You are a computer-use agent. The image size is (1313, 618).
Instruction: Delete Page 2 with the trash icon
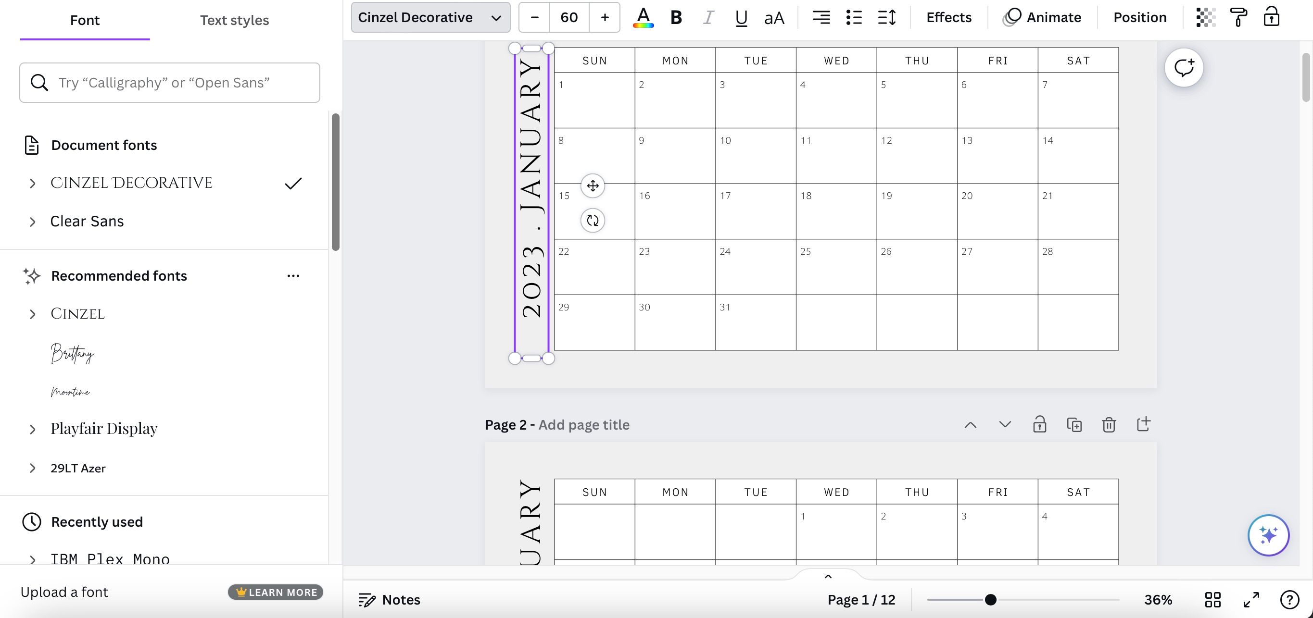point(1109,424)
